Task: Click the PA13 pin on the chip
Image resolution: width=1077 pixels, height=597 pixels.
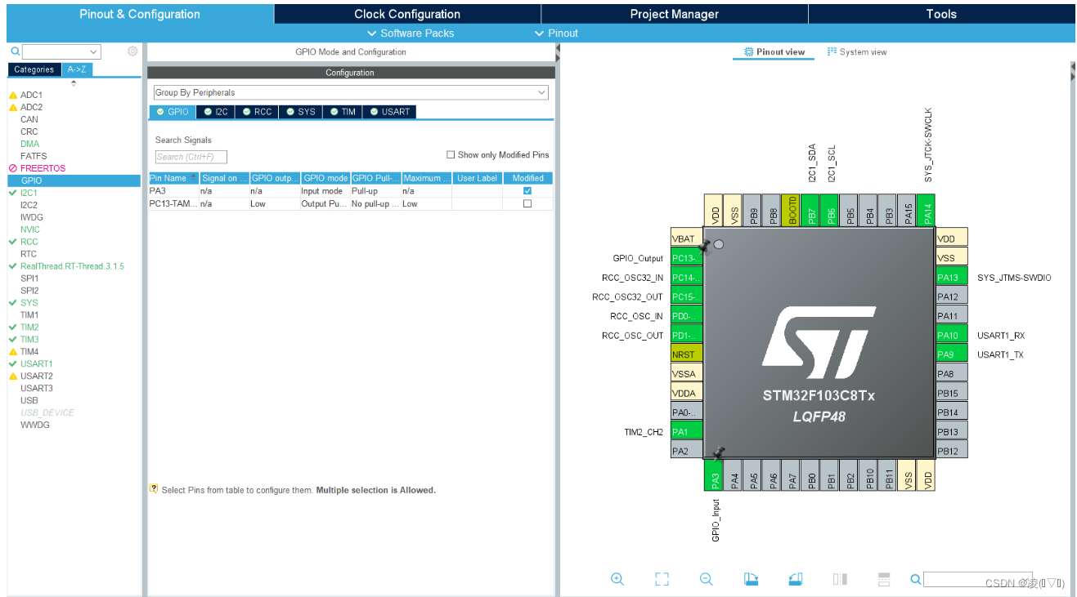Action: click(952, 278)
